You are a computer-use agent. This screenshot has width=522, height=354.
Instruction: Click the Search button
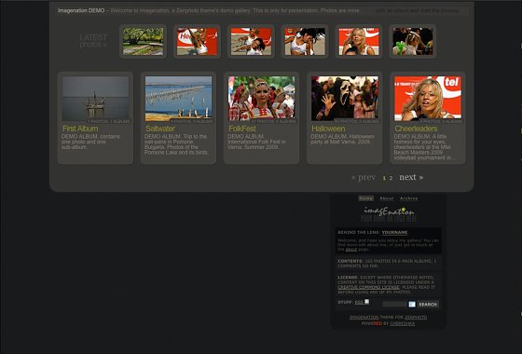428,304
